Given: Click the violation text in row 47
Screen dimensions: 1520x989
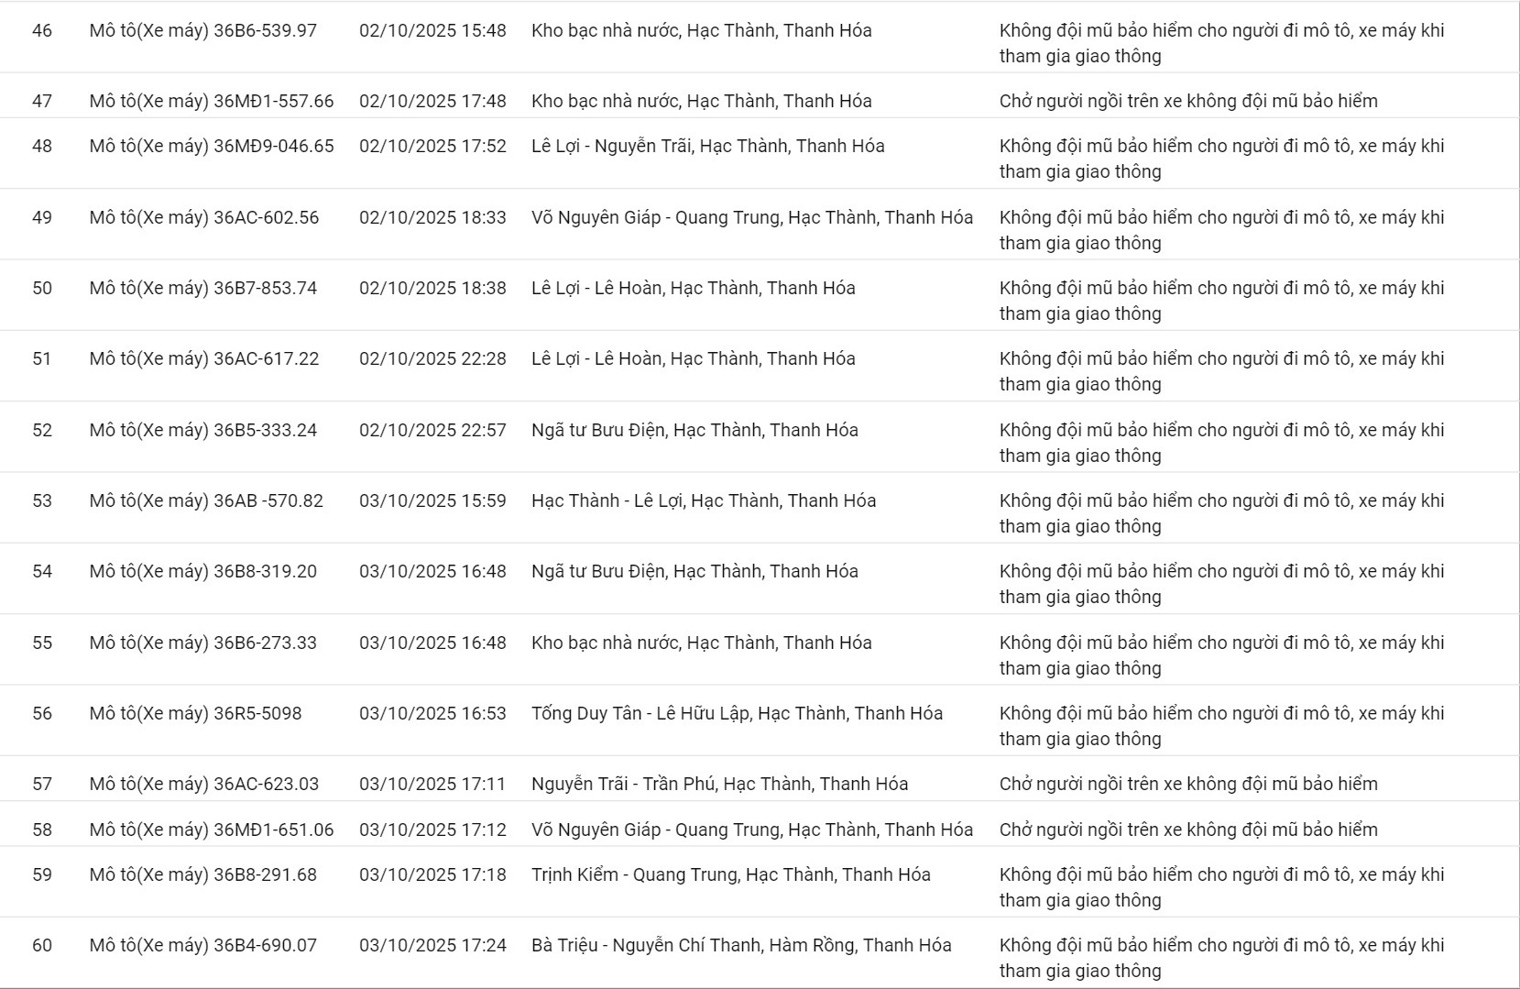Looking at the screenshot, I should coord(1187,101).
